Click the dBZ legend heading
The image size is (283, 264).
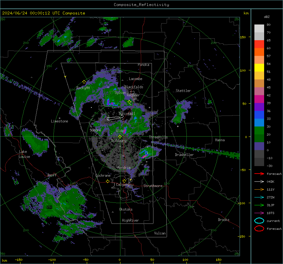coord(267,17)
